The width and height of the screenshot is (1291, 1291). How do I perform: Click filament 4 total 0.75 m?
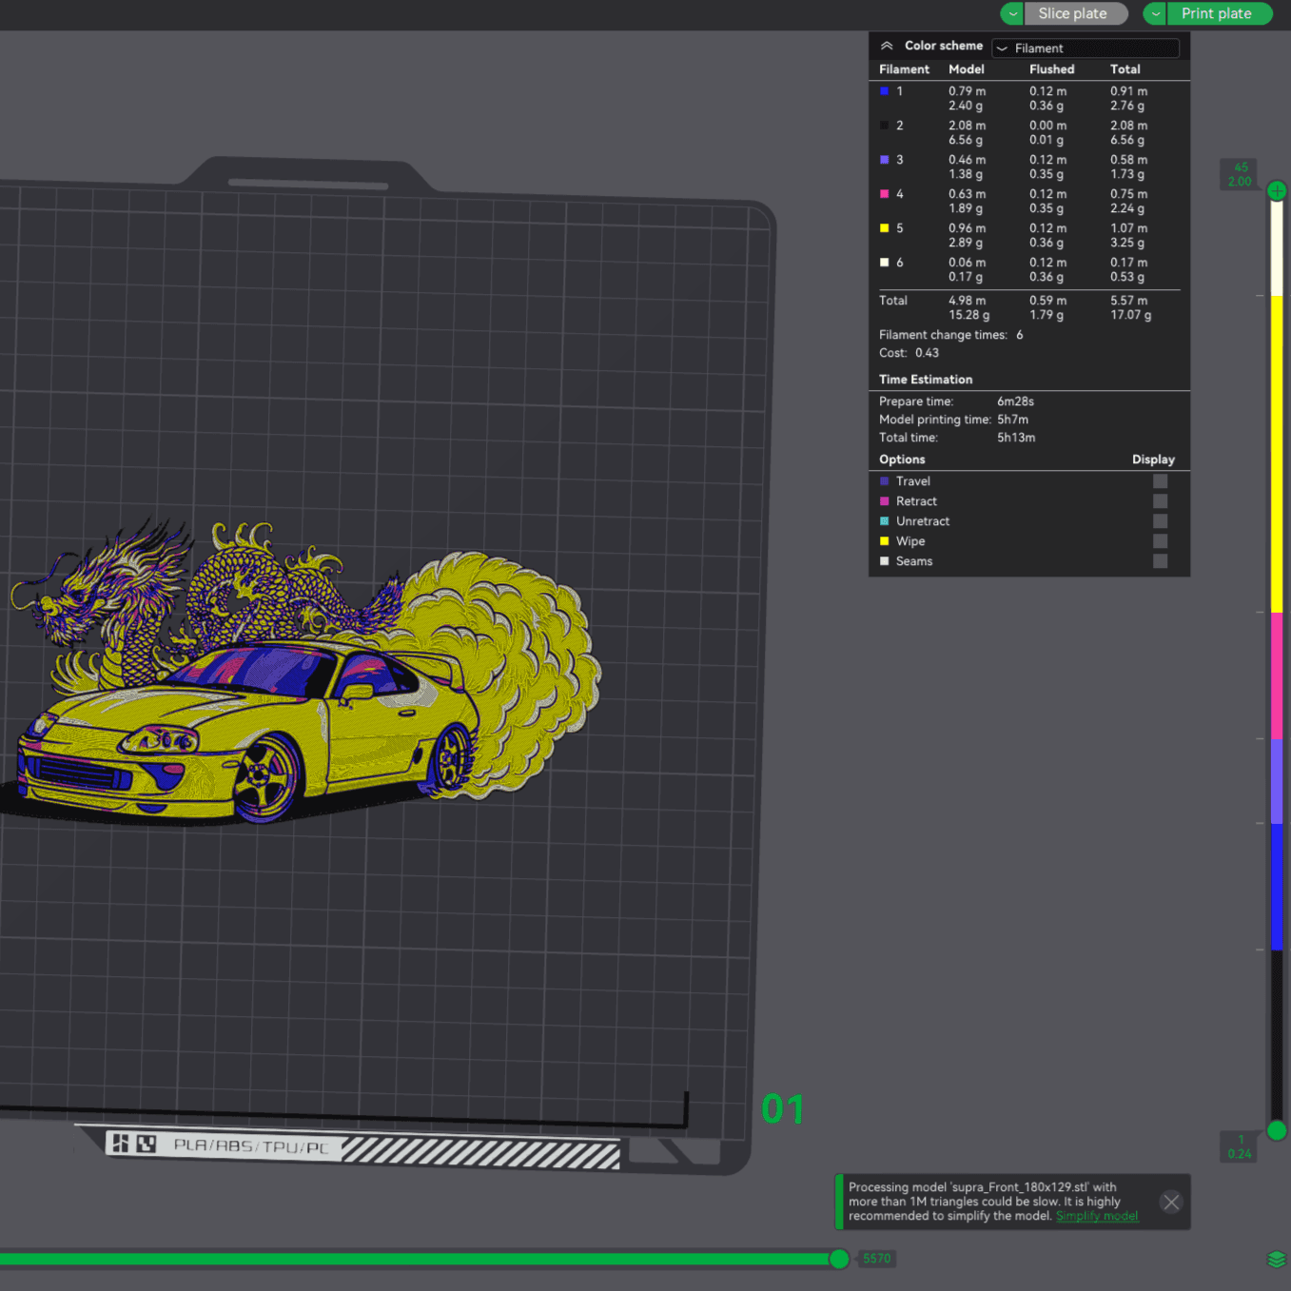pyautogui.click(x=1128, y=194)
